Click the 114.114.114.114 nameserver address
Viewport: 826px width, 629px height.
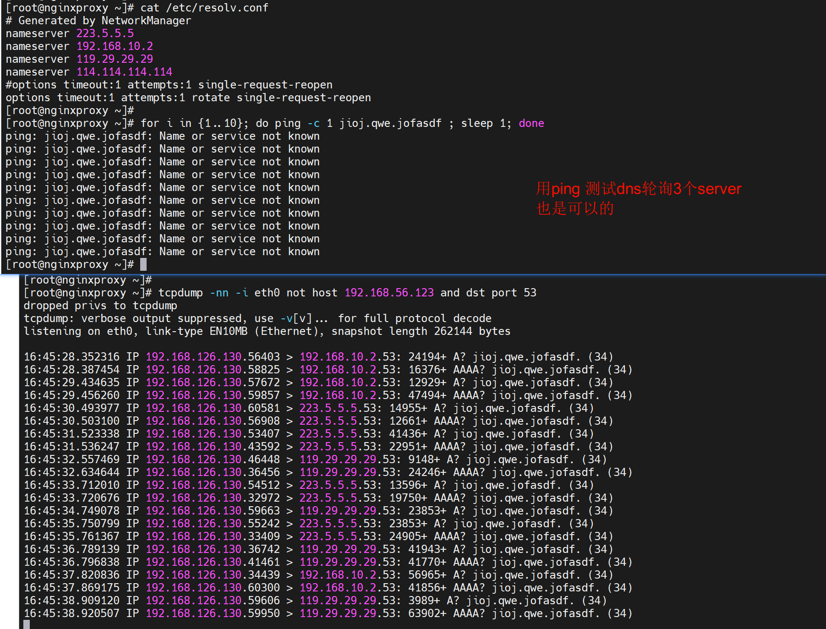pos(124,72)
